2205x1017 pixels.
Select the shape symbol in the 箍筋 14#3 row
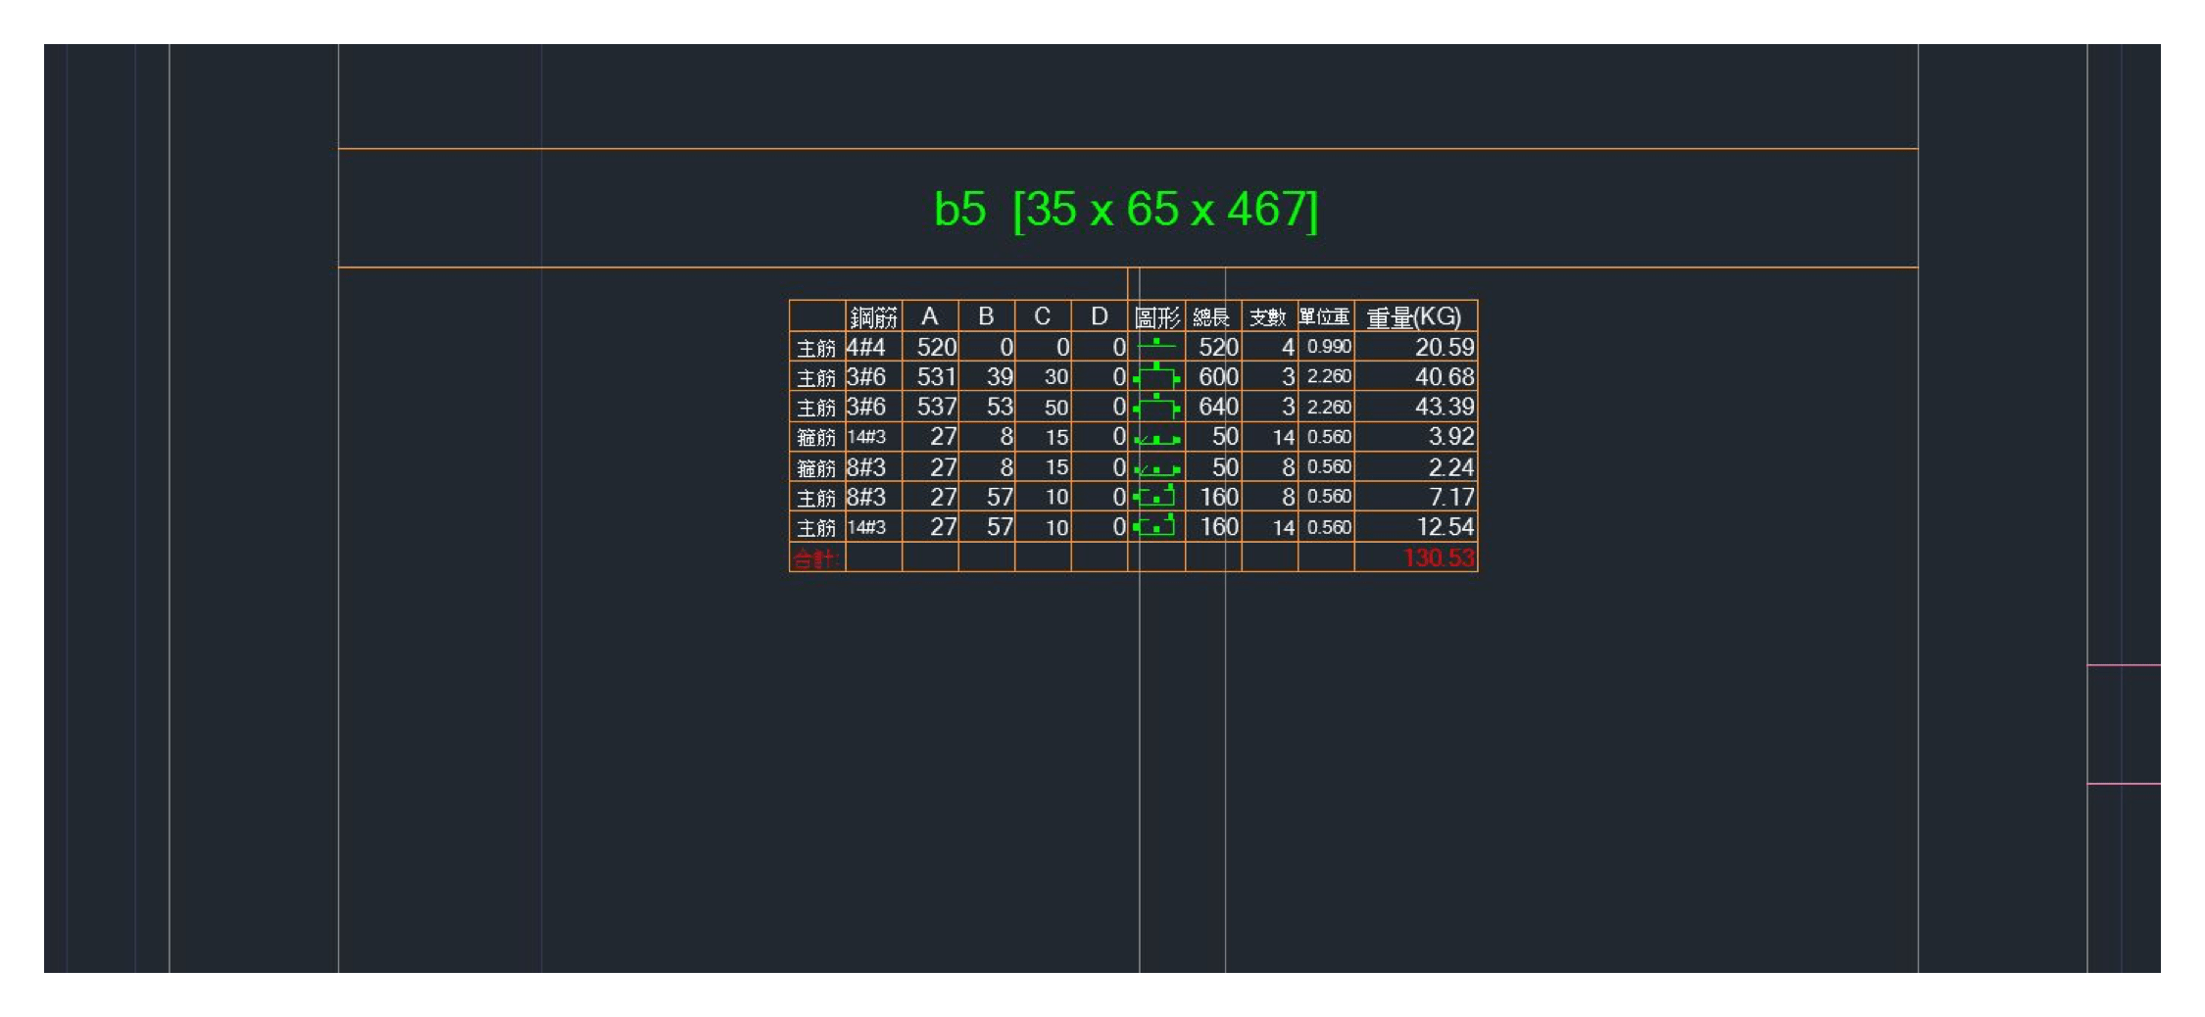(1156, 439)
